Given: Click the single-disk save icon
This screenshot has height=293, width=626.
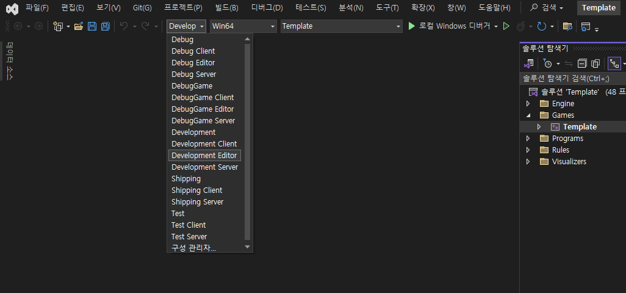Looking at the screenshot, I should [92, 26].
